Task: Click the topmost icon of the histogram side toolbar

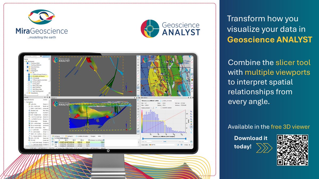Action: (x=191, y=111)
